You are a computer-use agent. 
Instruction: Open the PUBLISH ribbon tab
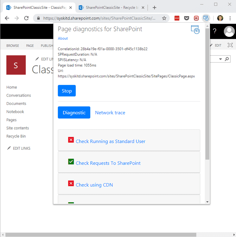(x=47, y=46)
